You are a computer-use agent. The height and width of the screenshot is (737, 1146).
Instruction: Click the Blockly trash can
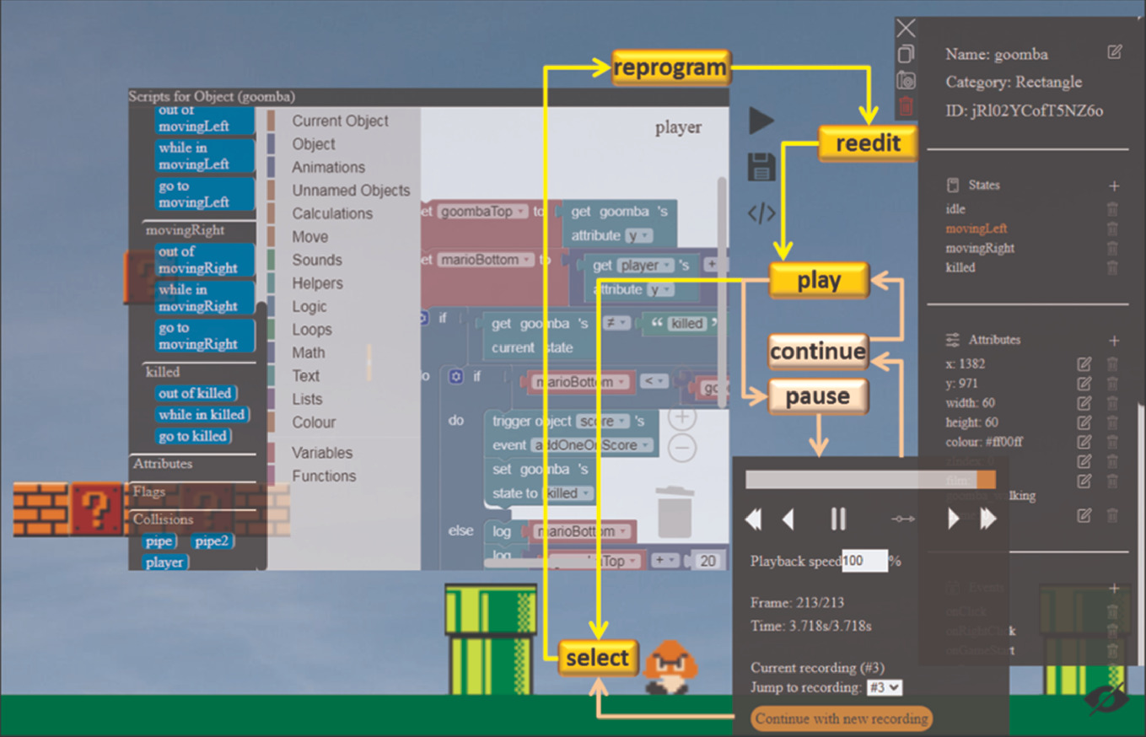click(x=675, y=511)
